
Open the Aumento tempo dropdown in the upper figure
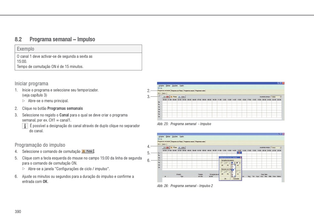click(276, 97)
